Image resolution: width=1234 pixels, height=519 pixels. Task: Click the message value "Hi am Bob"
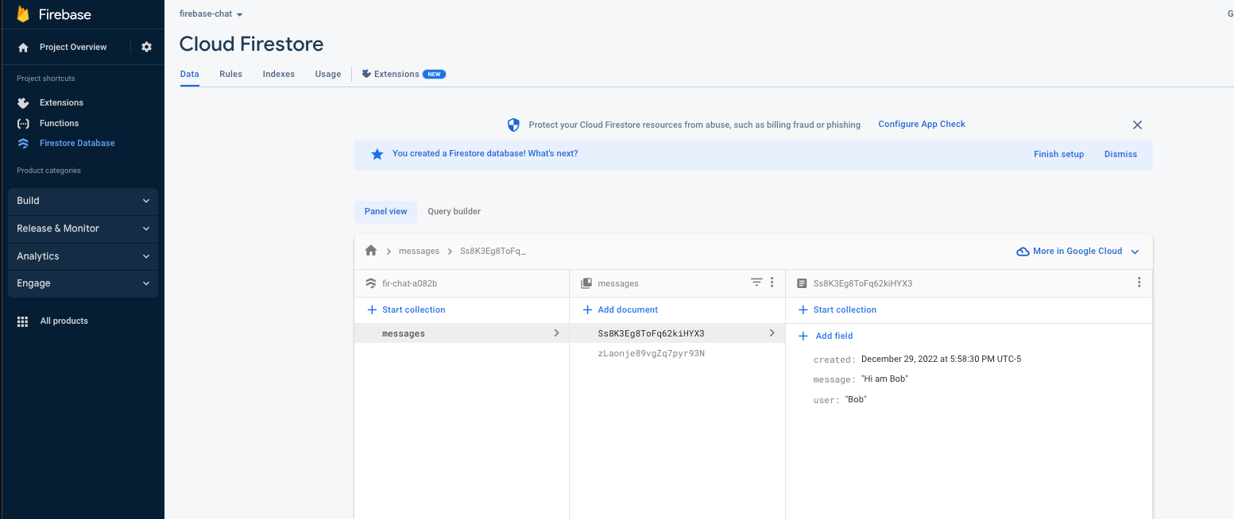coord(884,379)
